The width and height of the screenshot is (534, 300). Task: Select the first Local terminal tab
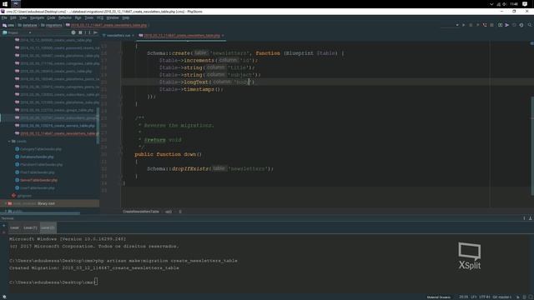tap(14, 227)
